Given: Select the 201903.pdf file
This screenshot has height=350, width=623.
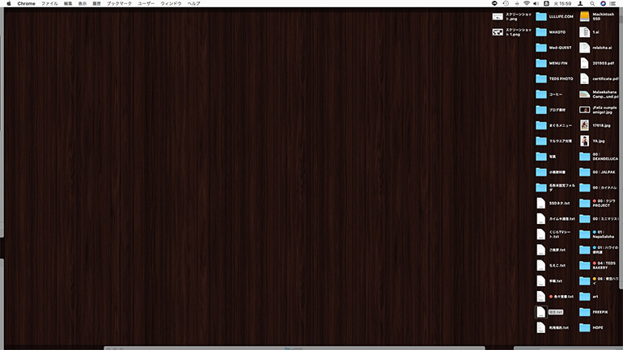Looking at the screenshot, I should (x=584, y=63).
